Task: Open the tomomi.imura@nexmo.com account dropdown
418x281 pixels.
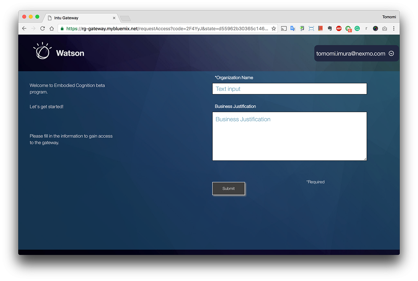Action: [356, 54]
